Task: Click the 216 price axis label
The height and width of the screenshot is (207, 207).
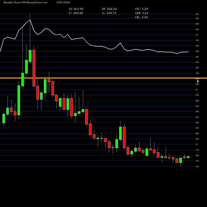Action: click(197, 128)
